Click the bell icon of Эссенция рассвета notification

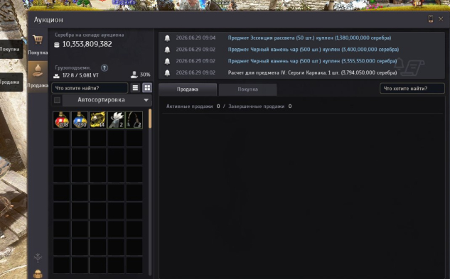pos(167,38)
